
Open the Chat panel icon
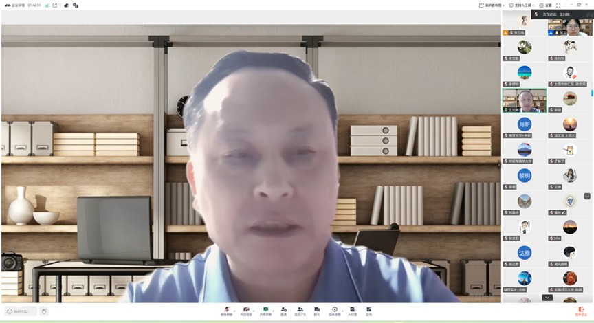point(317,310)
